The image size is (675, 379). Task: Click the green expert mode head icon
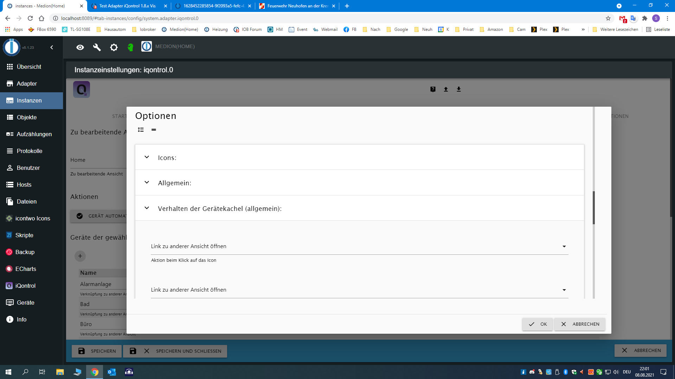[130, 47]
